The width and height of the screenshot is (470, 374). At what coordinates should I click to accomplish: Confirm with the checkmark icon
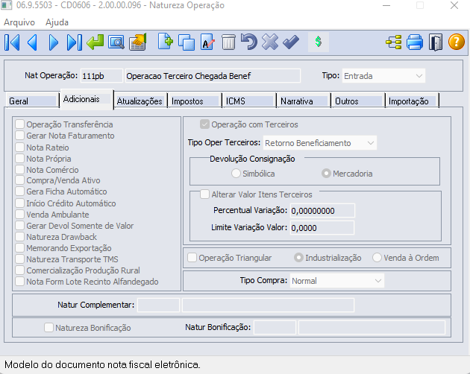coord(291,42)
